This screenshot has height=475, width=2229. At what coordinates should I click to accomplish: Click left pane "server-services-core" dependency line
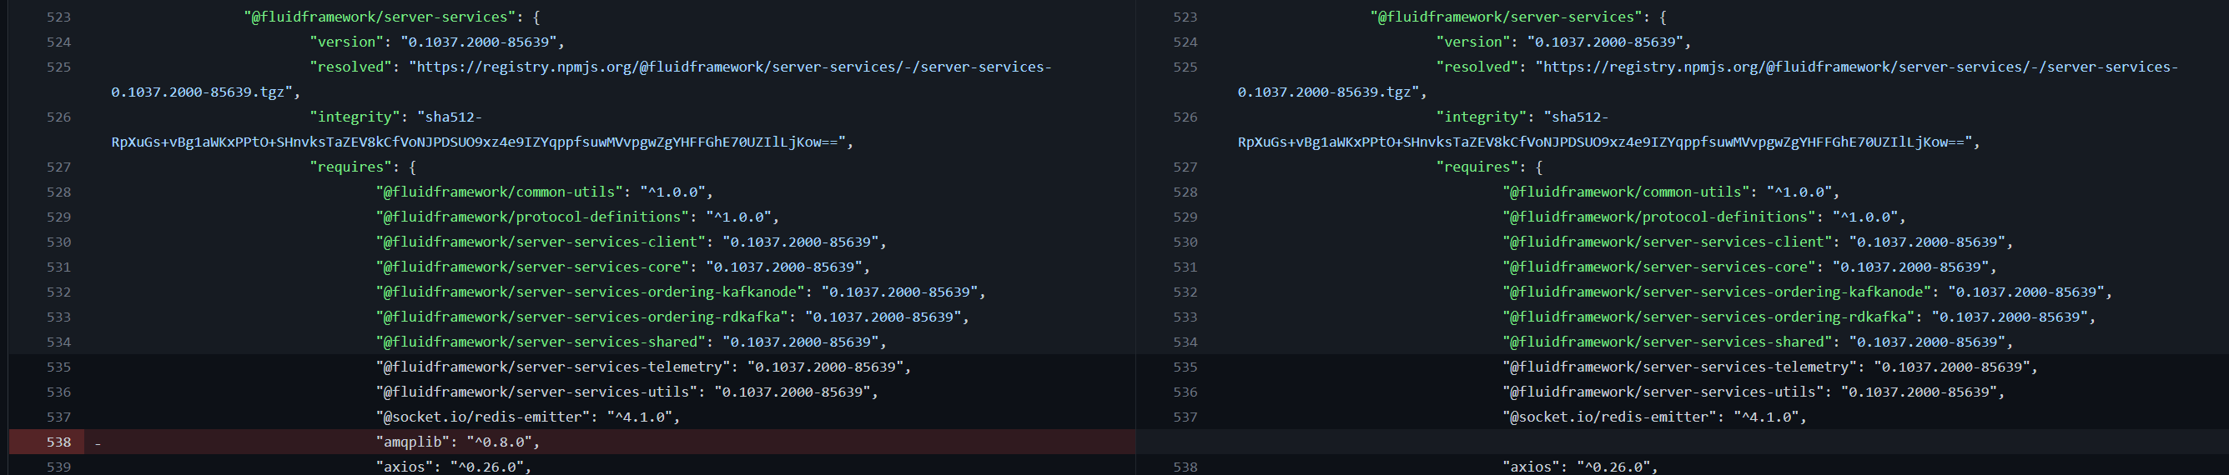(x=623, y=267)
